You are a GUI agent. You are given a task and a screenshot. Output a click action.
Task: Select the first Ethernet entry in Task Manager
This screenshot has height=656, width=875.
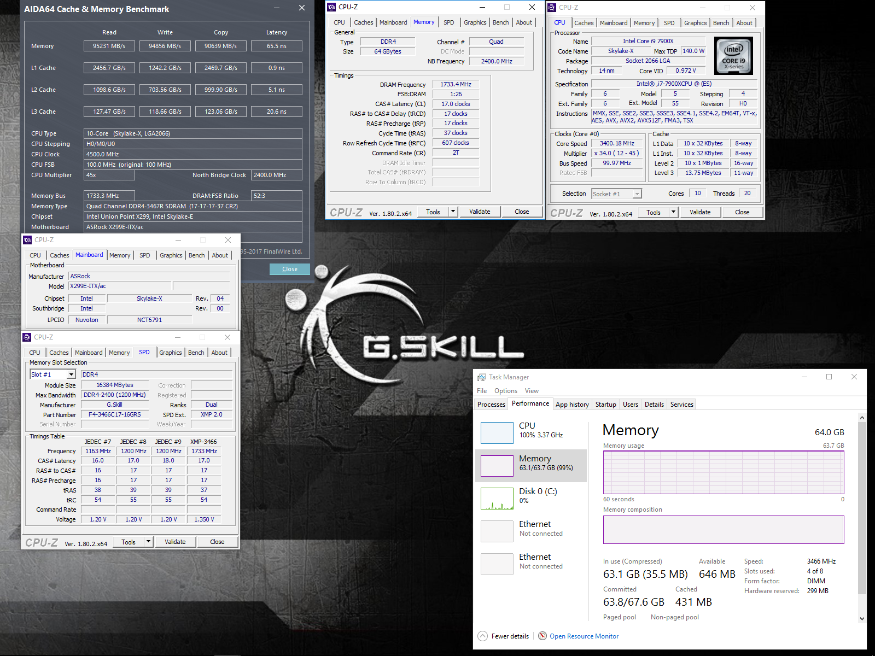[x=497, y=530]
